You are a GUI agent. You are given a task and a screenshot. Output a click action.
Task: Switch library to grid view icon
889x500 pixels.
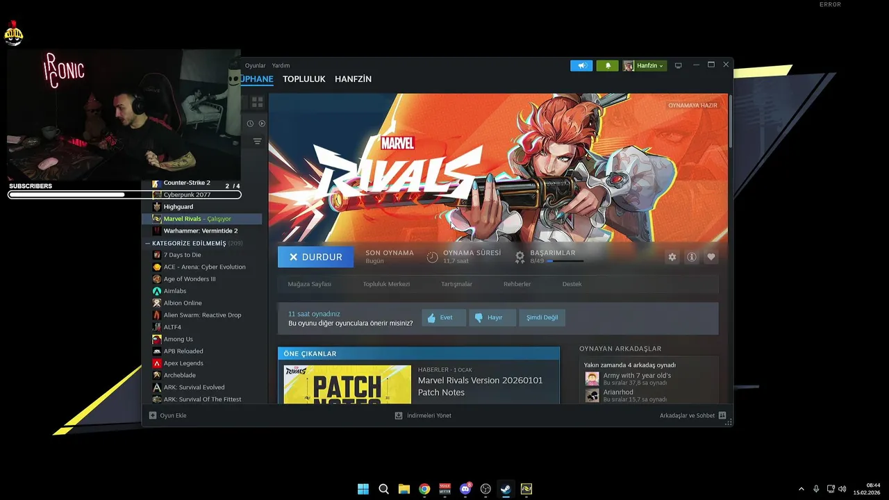click(257, 102)
